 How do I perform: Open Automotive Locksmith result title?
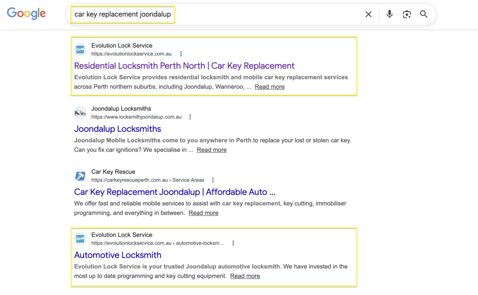117,255
